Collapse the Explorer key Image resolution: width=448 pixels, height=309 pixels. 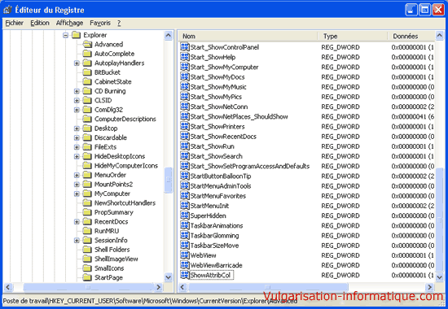pos(66,35)
